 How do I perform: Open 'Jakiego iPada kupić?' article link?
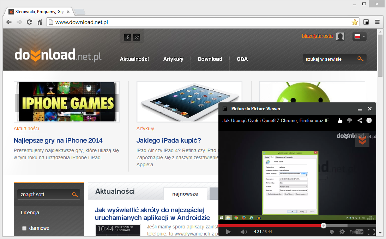click(169, 141)
